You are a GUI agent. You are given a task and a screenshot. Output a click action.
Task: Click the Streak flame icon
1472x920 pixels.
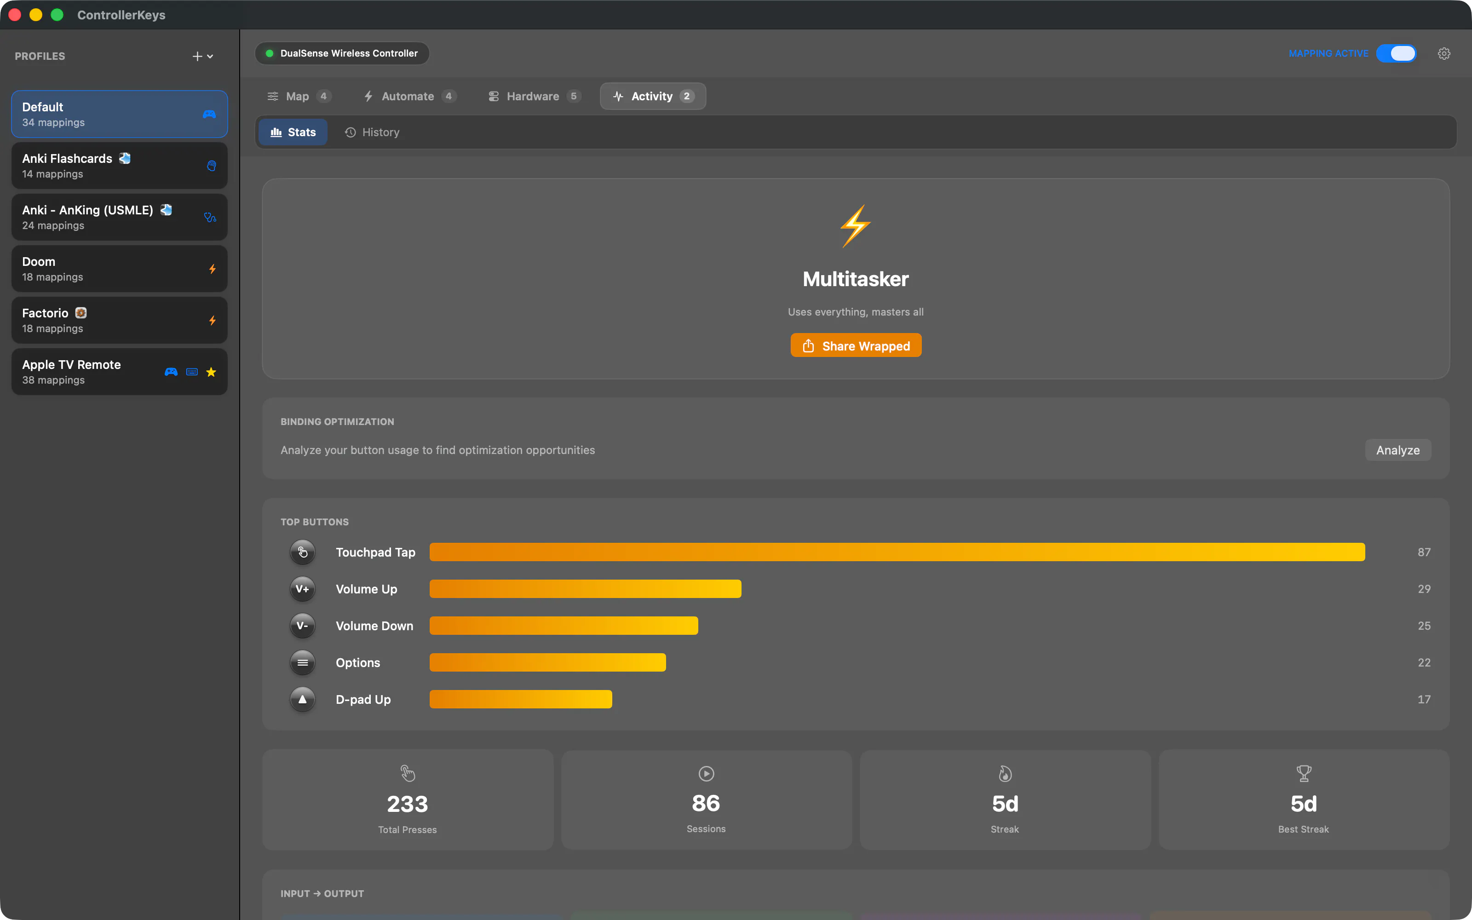pyautogui.click(x=1005, y=773)
